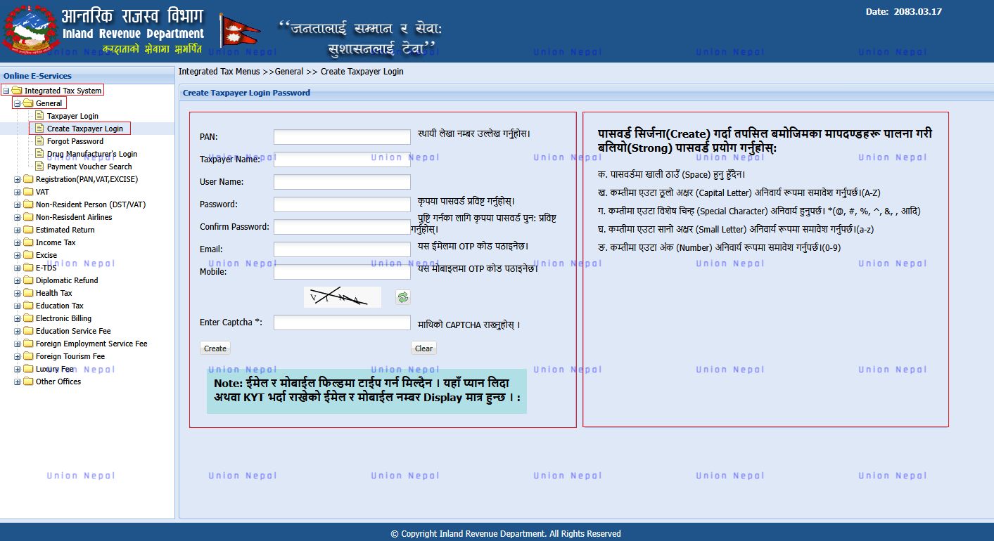Image resolution: width=994 pixels, height=541 pixels.
Task: Click the folder icon beside Integrated Tax System
Action: coord(17,91)
